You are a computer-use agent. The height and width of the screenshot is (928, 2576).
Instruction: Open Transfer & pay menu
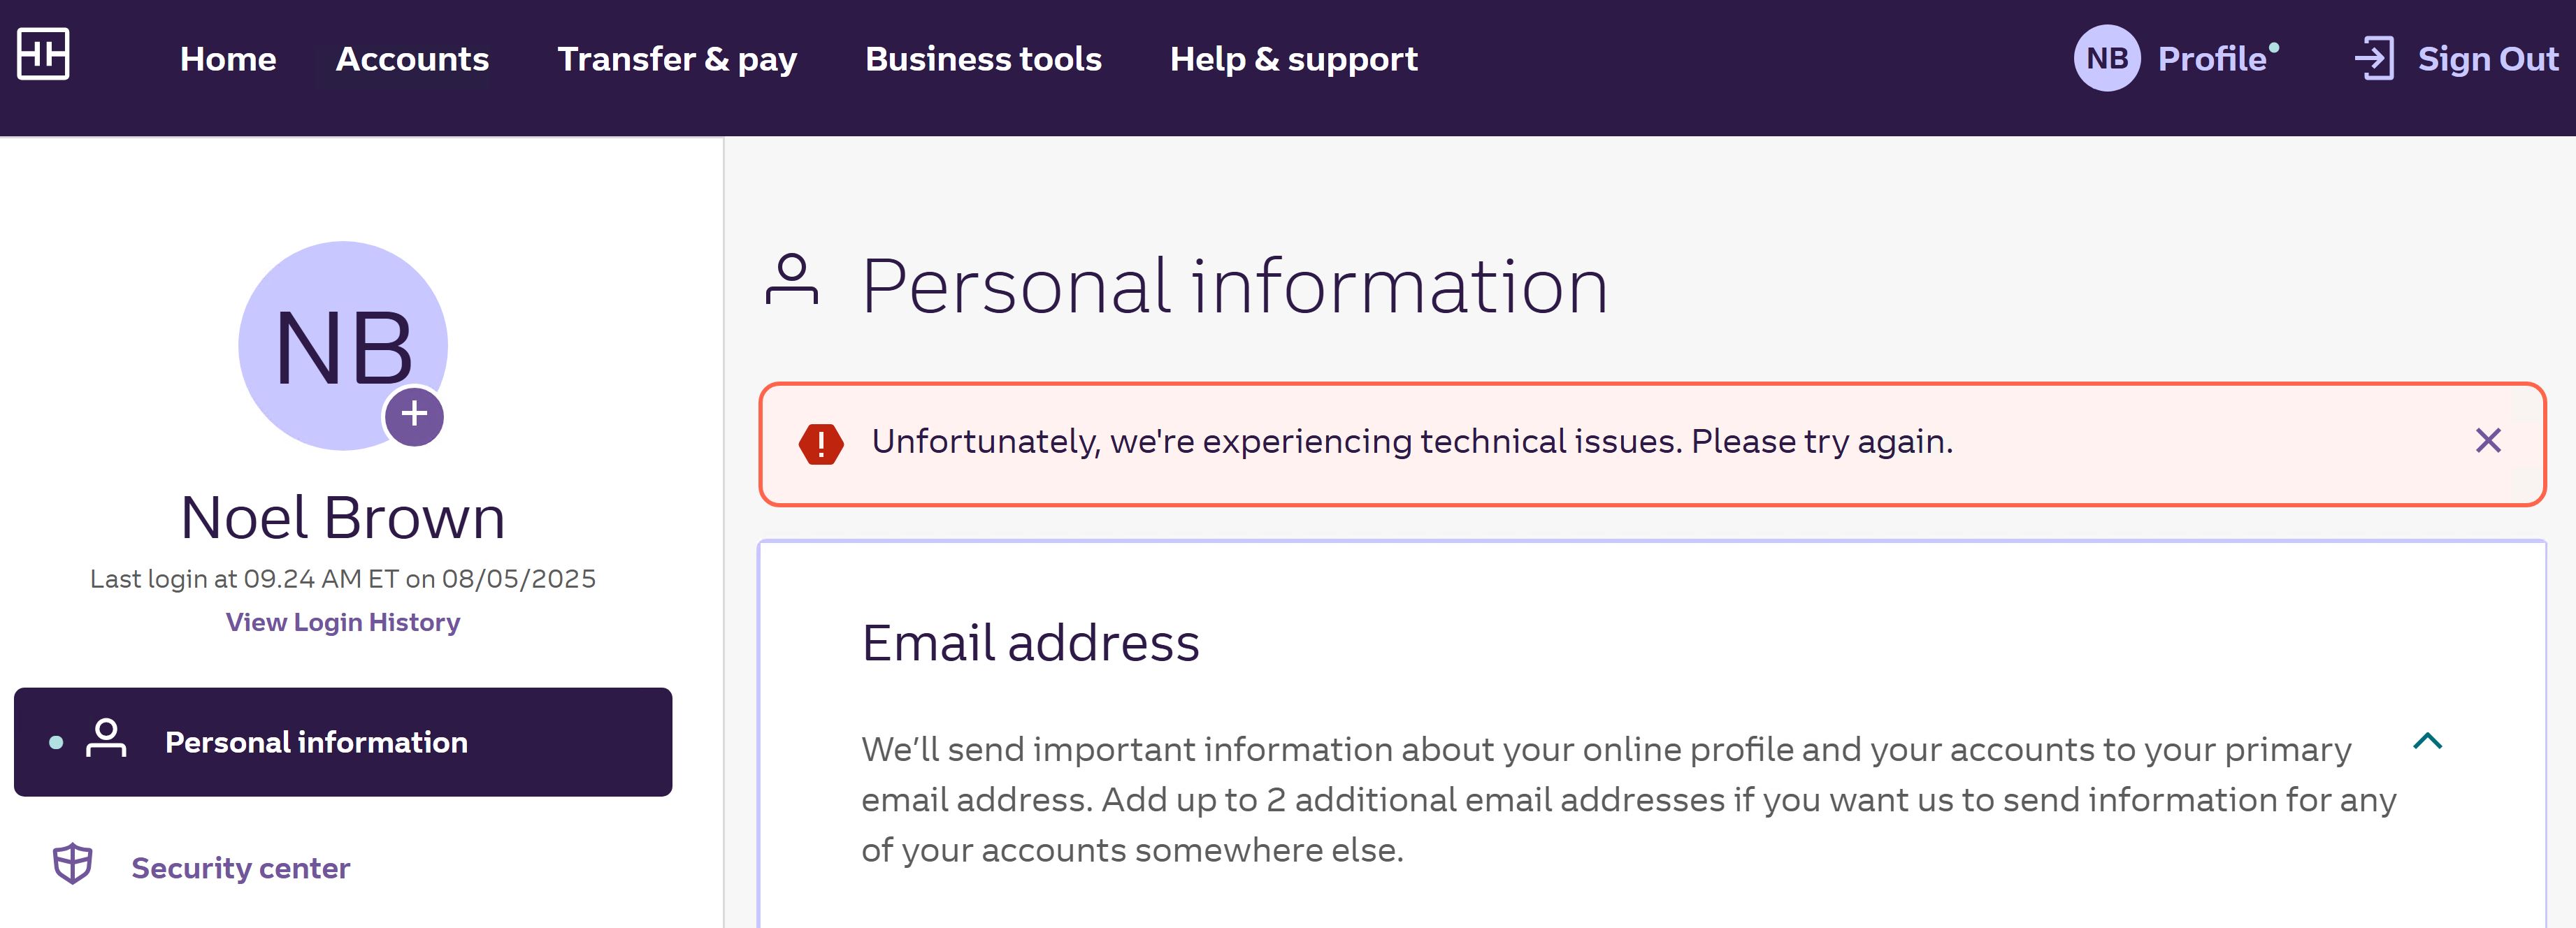677,59
